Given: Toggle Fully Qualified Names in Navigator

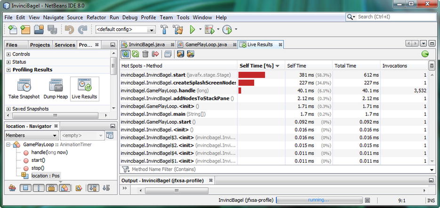Looking at the screenshot, I should [x=79, y=188].
